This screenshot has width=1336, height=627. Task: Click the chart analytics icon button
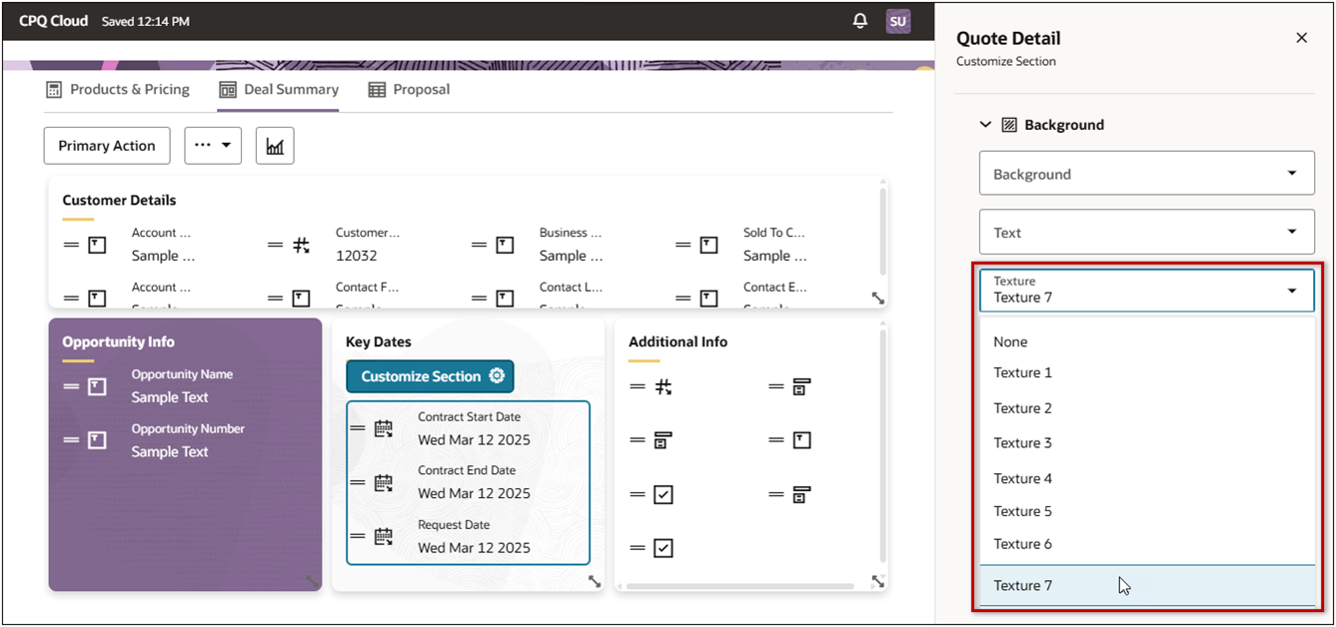tap(275, 146)
